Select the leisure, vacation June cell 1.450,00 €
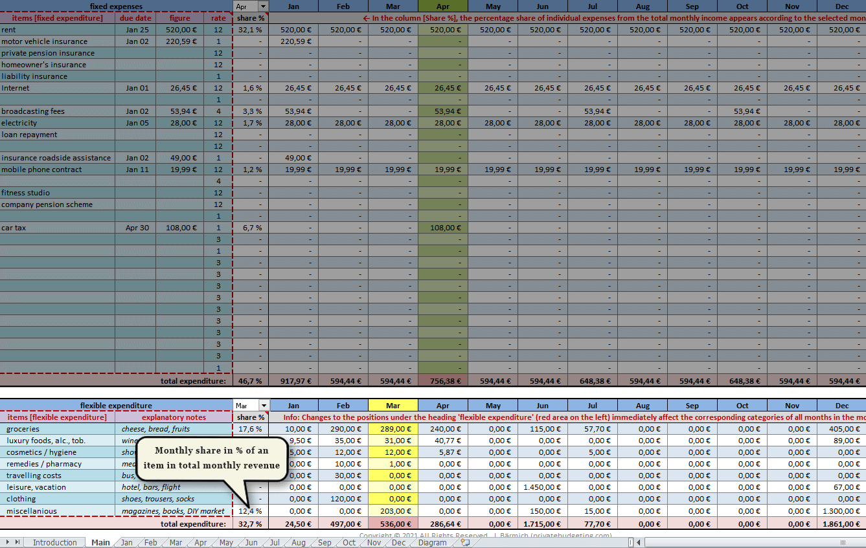 pos(543,487)
